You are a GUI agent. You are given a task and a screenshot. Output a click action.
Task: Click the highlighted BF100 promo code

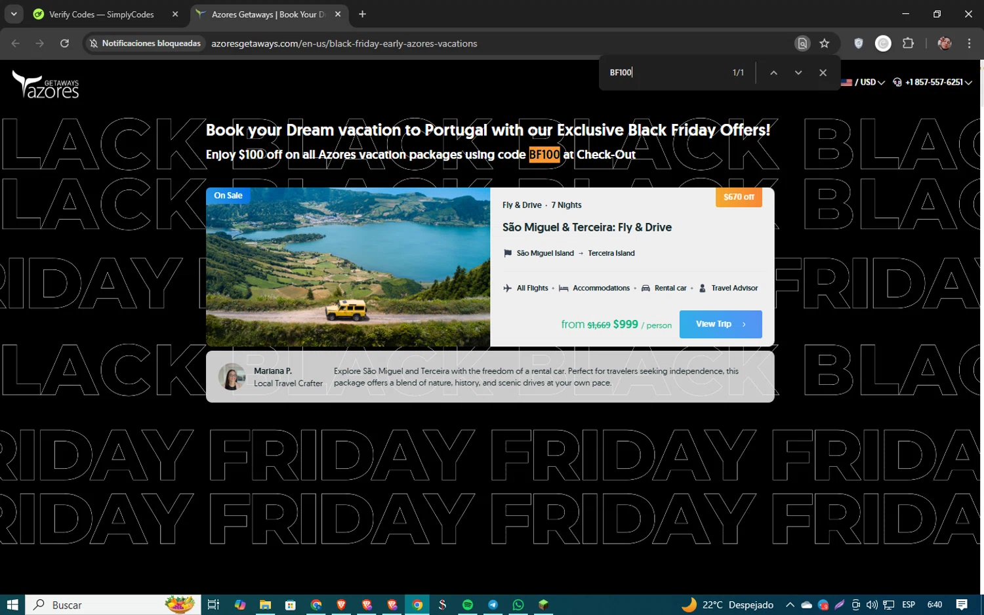tap(544, 155)
